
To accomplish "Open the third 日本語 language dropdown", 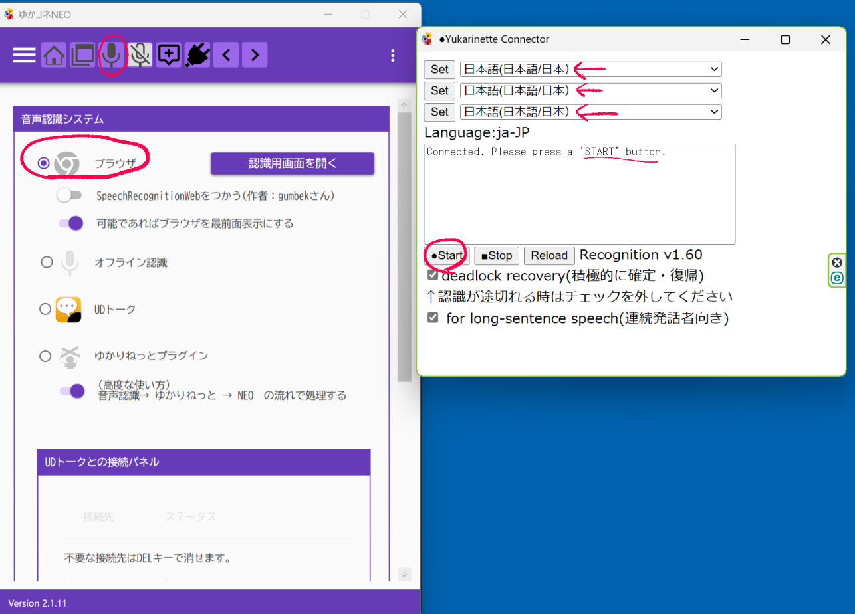I will tap(590, 112).
